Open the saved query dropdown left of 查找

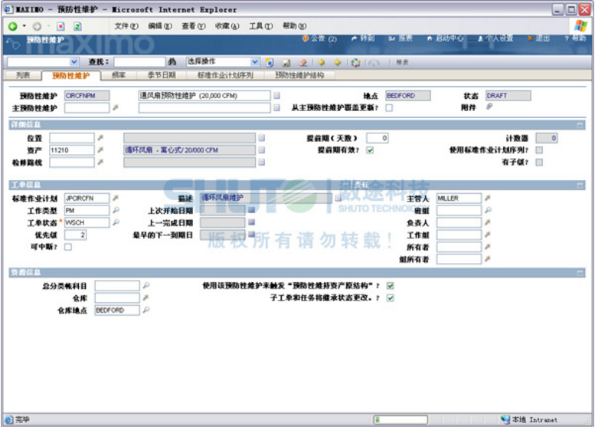(74, 62)
